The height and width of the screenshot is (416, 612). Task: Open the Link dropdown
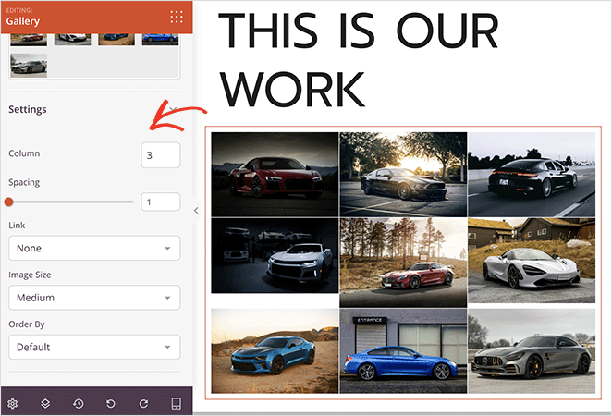click(x=93, y=248)
